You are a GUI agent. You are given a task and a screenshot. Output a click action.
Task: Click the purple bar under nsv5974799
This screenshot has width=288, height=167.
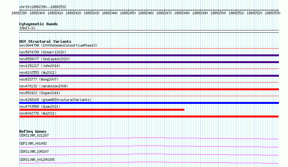click(x=149, y=55)
